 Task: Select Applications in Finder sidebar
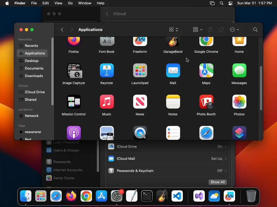coord(32,53)
